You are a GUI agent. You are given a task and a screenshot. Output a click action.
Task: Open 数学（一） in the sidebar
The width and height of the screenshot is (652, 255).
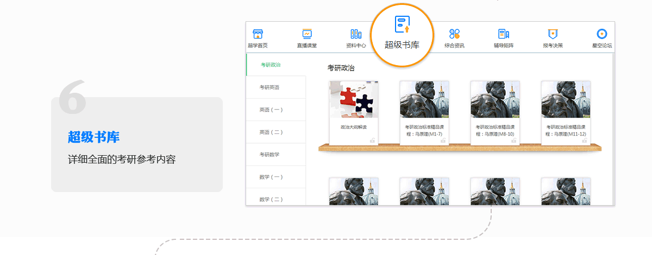tap(271, 177)
